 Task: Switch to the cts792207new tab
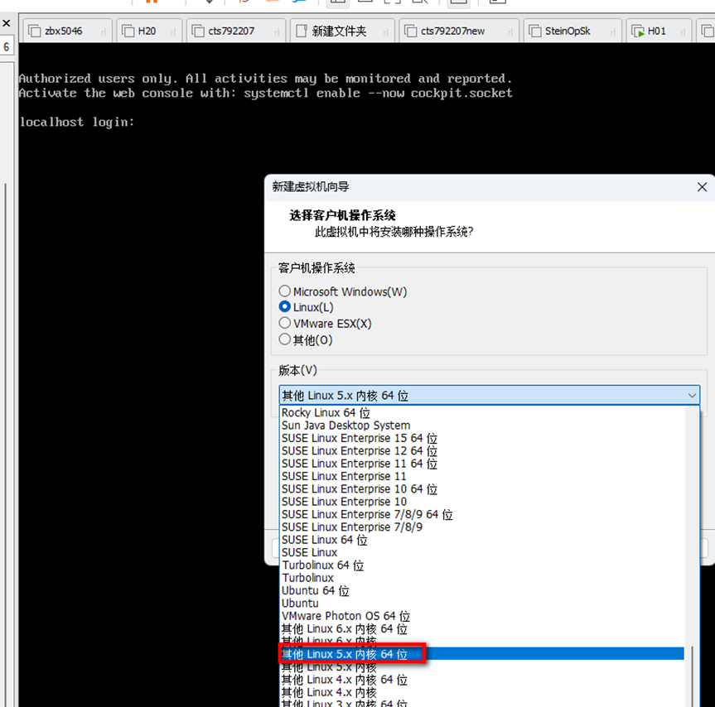[x=459, y=31]
